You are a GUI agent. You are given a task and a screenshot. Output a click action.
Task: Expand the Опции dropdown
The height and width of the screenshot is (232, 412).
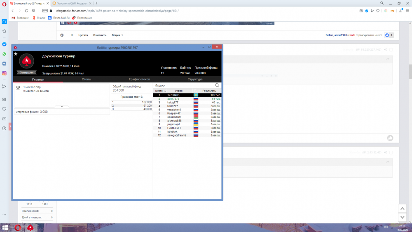(117, 35)
